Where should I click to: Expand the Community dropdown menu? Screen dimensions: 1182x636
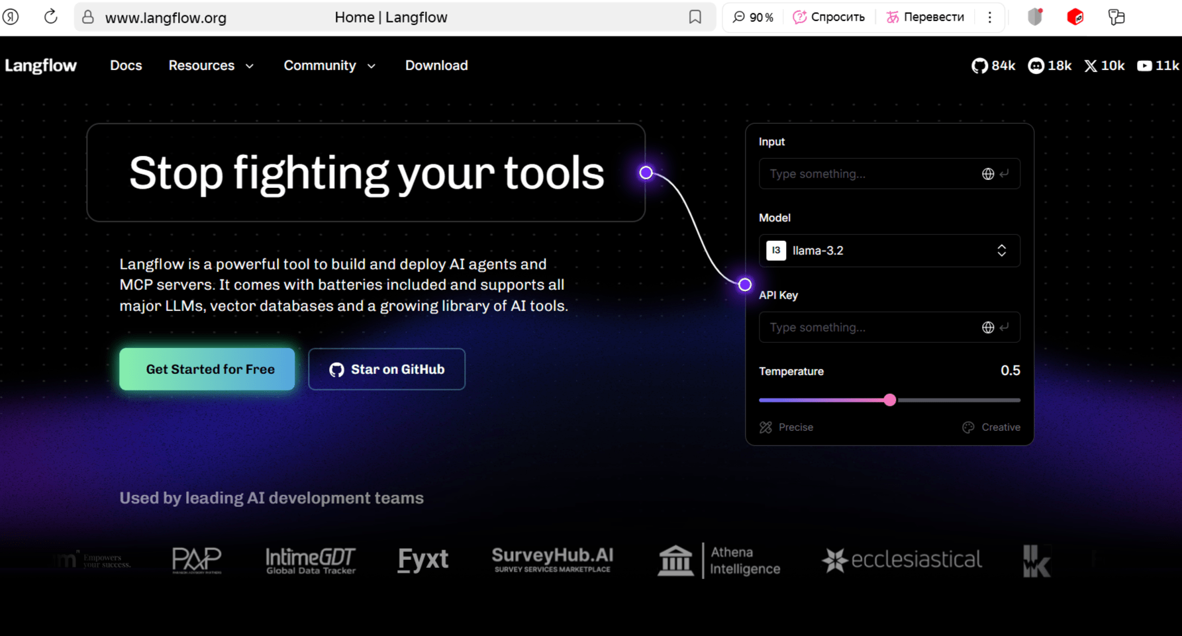329,66
